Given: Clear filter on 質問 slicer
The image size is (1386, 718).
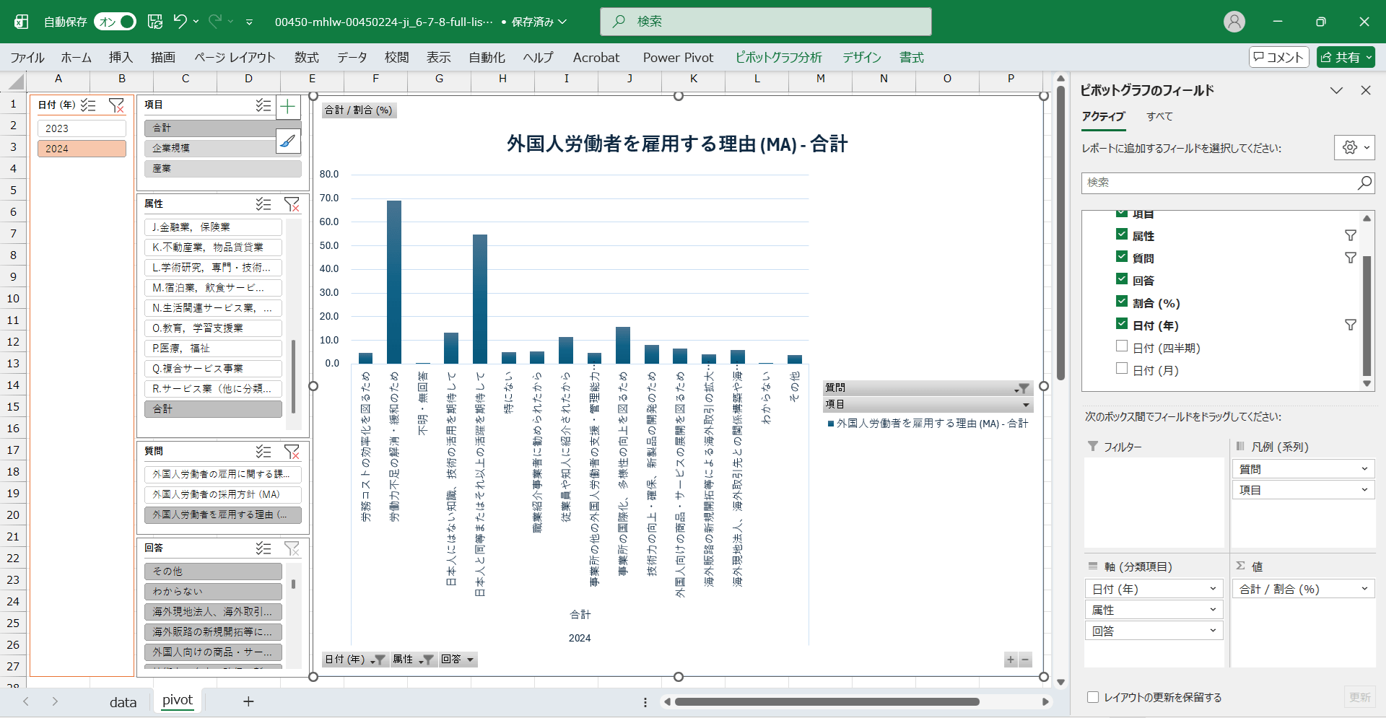Looking at the screenshot, I should (x=292, y=452).
